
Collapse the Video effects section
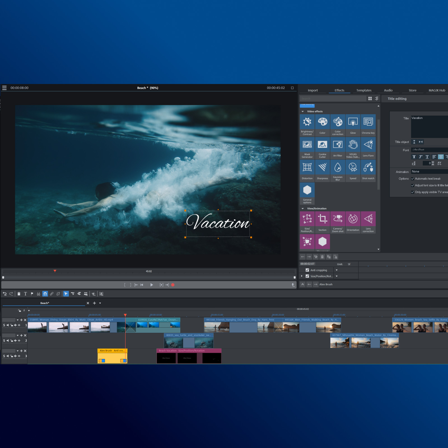(303, 111)
